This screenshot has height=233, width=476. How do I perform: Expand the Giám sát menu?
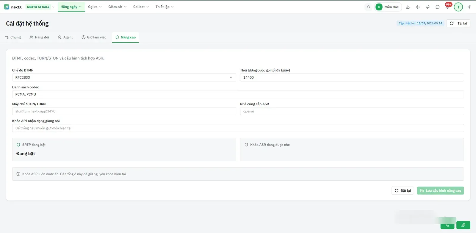117,7
